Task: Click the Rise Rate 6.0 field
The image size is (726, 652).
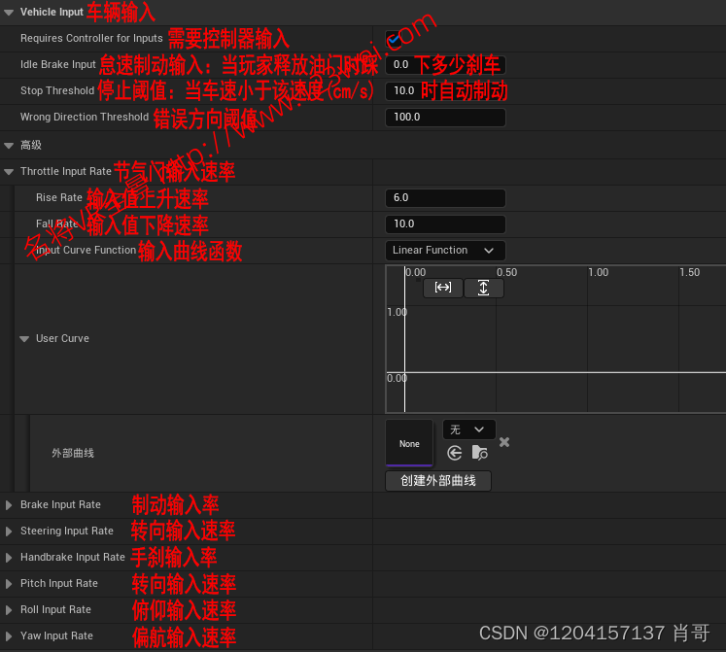Action: [x=445, y=198]
